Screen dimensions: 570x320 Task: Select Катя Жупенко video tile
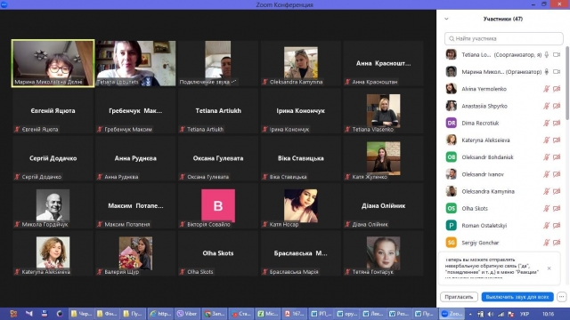[x=383, y=158]
